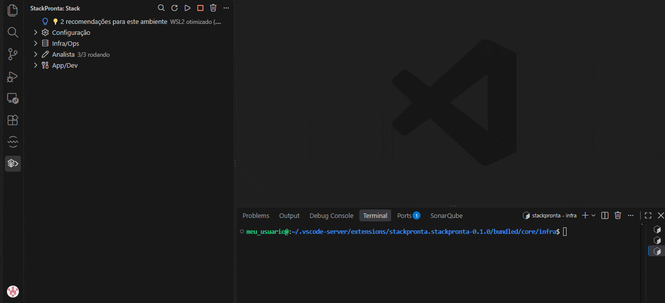This screenshot has width=665, height=303.
Task: Open the new terminal profile dropdown arrow
Action: (593, 215)
